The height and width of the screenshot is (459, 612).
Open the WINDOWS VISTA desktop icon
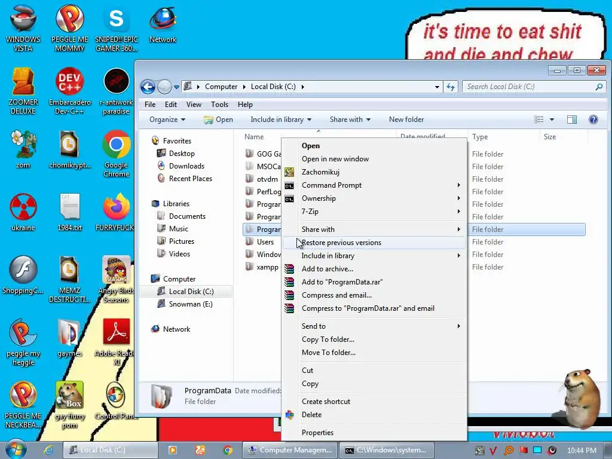pyautogui.click(x=23, y=27)
